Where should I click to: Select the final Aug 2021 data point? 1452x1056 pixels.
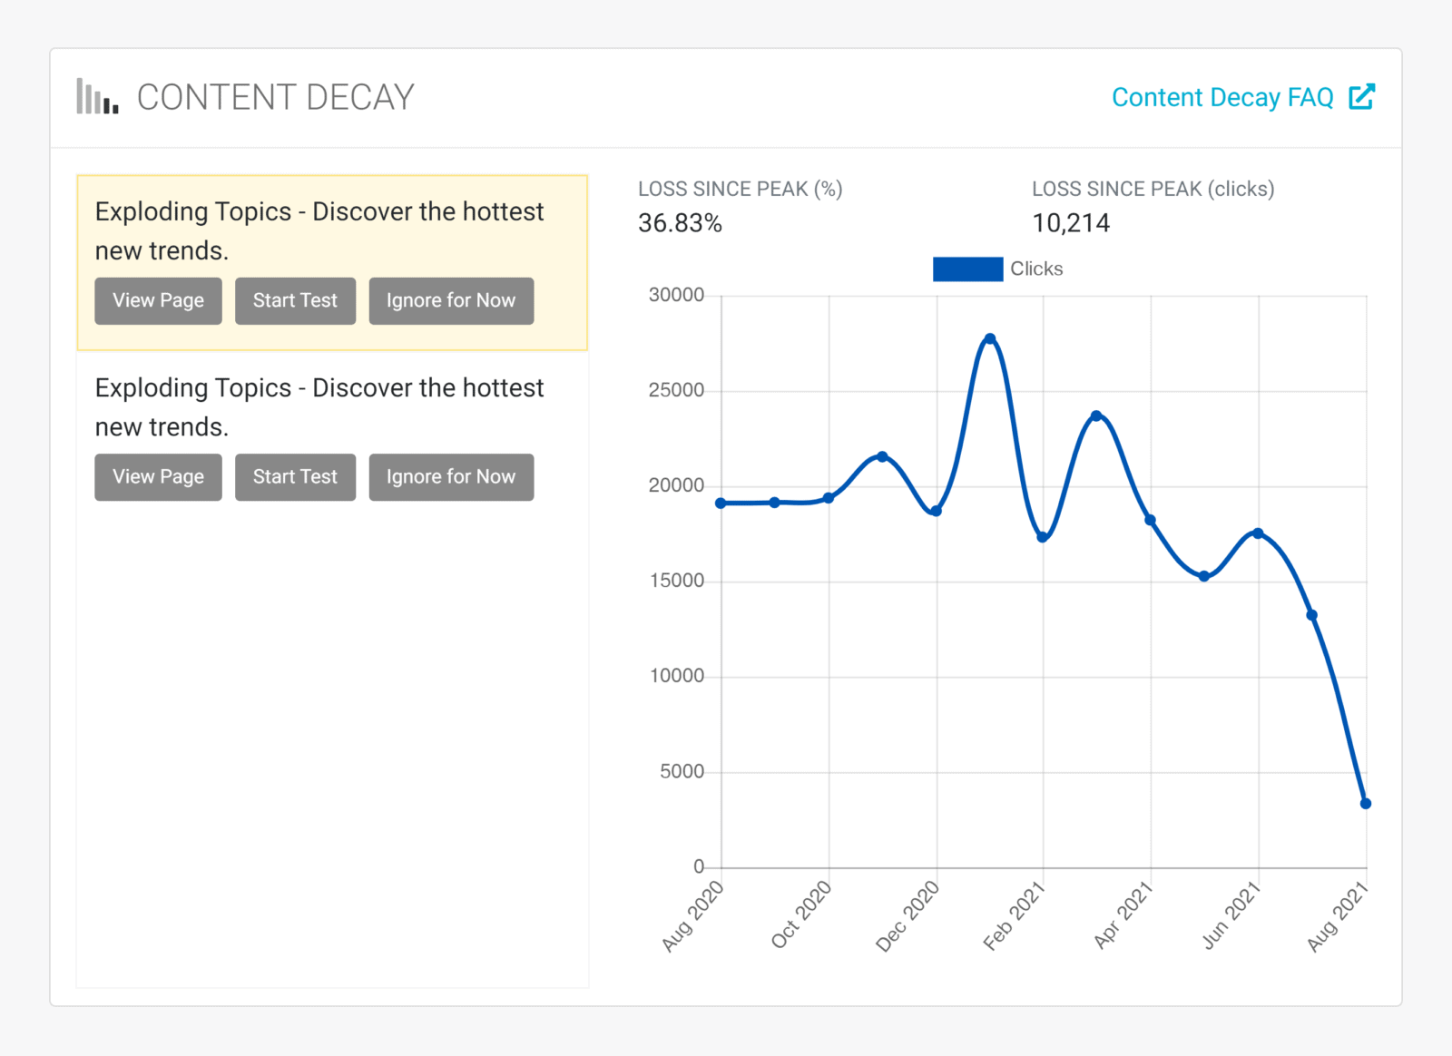pos(1365,802)
